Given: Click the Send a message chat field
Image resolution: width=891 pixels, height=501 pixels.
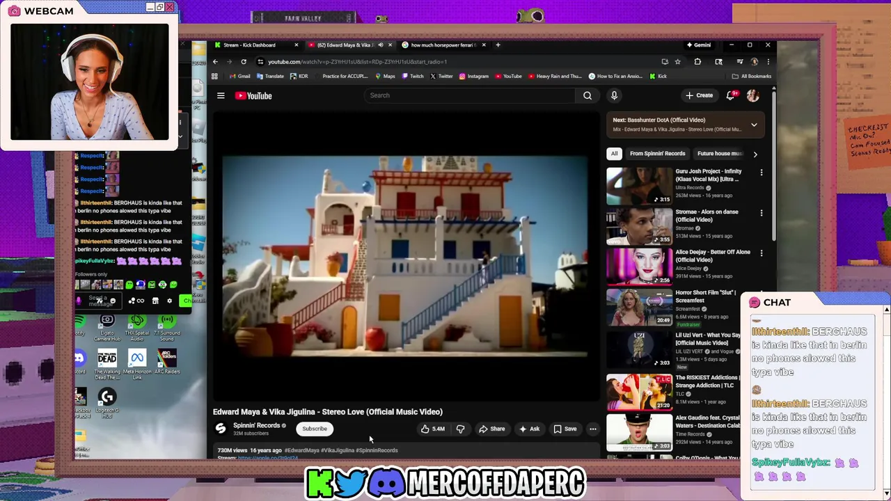Looking at the screenshot, I should point(99,301).
